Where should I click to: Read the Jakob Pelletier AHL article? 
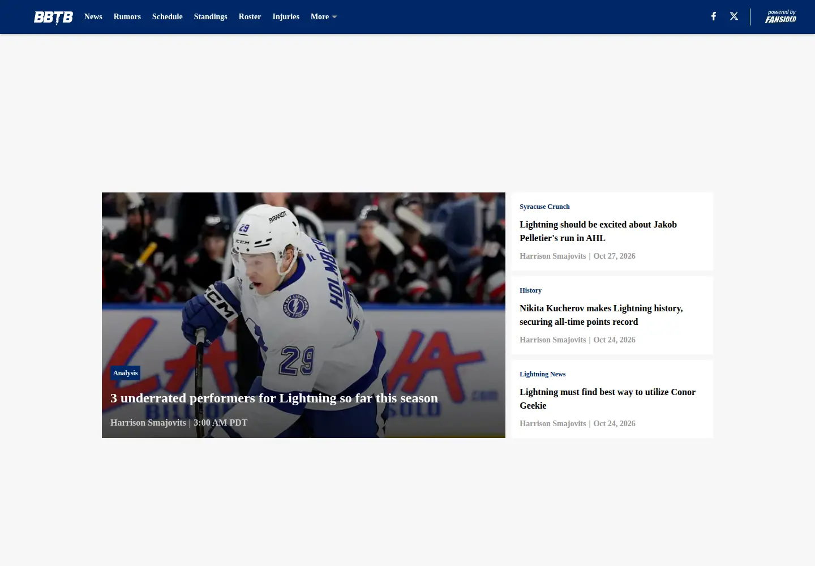coord(598,231)
